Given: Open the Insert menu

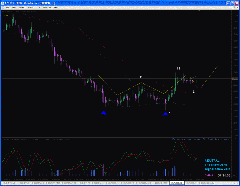Looking at the screenshot, I should pos(21,8).
